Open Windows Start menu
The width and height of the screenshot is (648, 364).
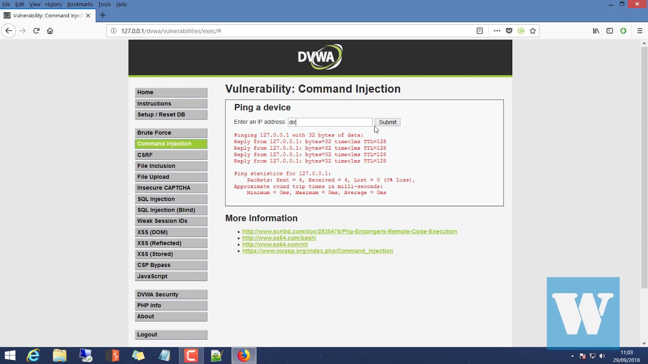click(x=10, y=356)
